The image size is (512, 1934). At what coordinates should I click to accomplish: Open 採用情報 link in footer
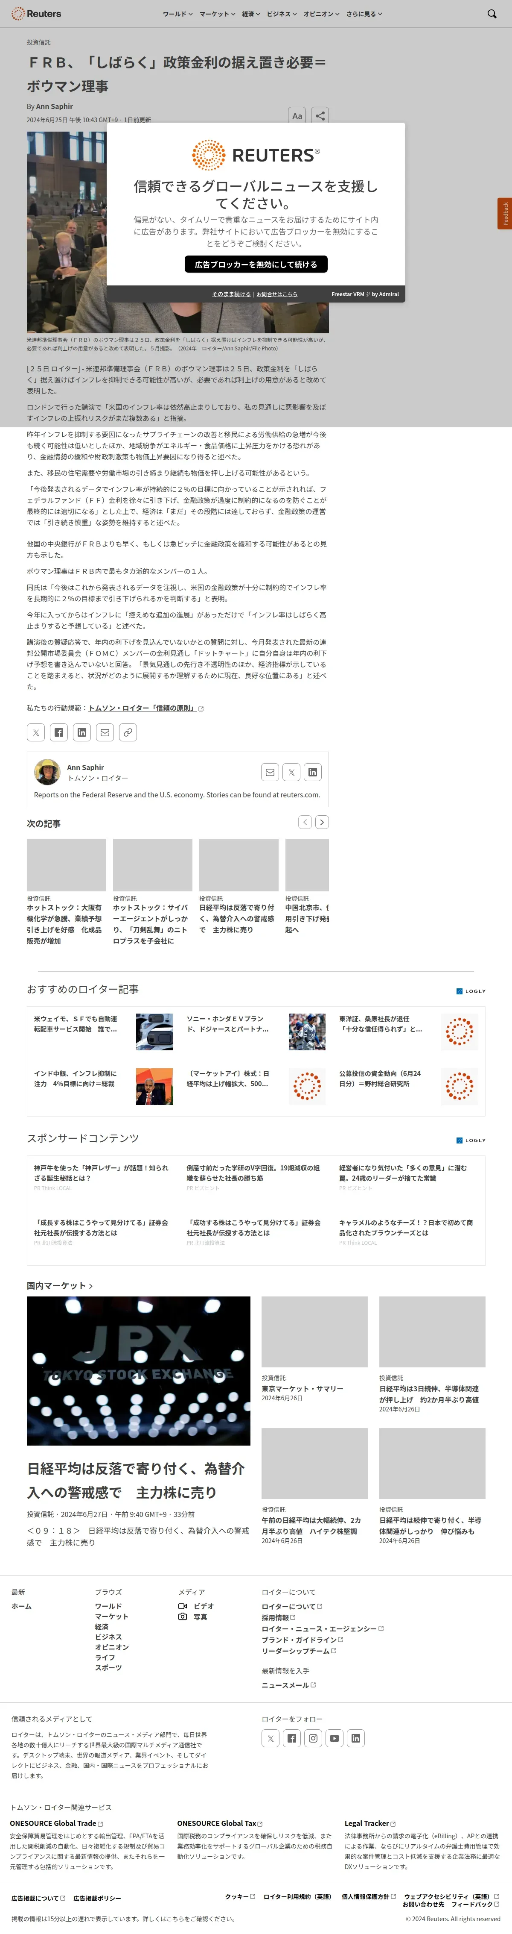(x=278, y=1617)
